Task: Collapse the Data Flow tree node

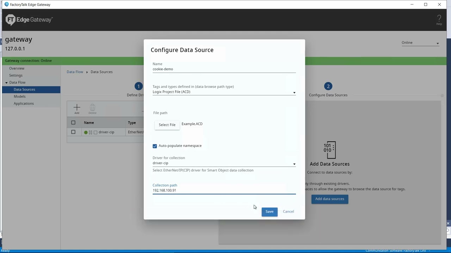Action: [x=6, y=83]
